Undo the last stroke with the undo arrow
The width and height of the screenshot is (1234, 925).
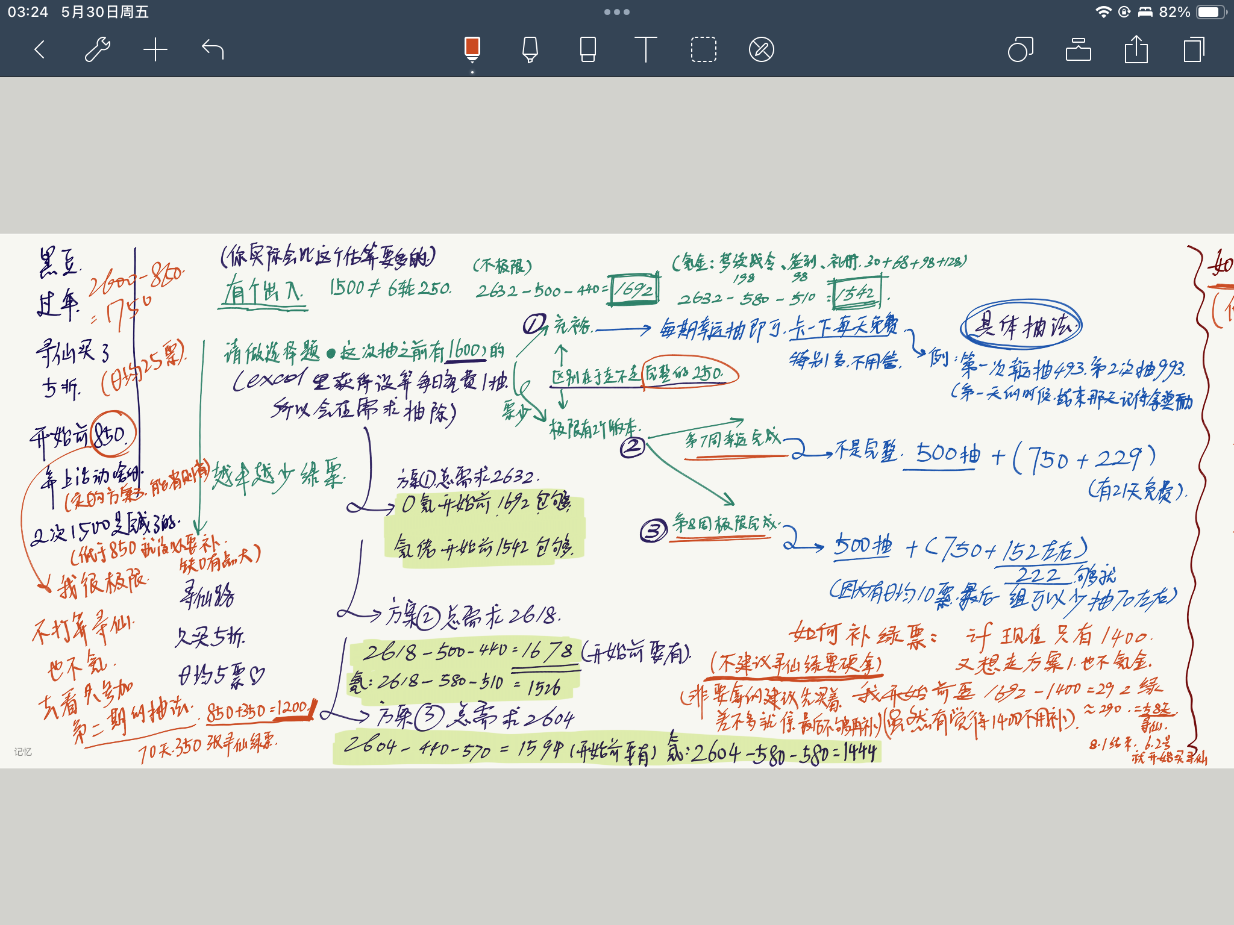(213, 49)
